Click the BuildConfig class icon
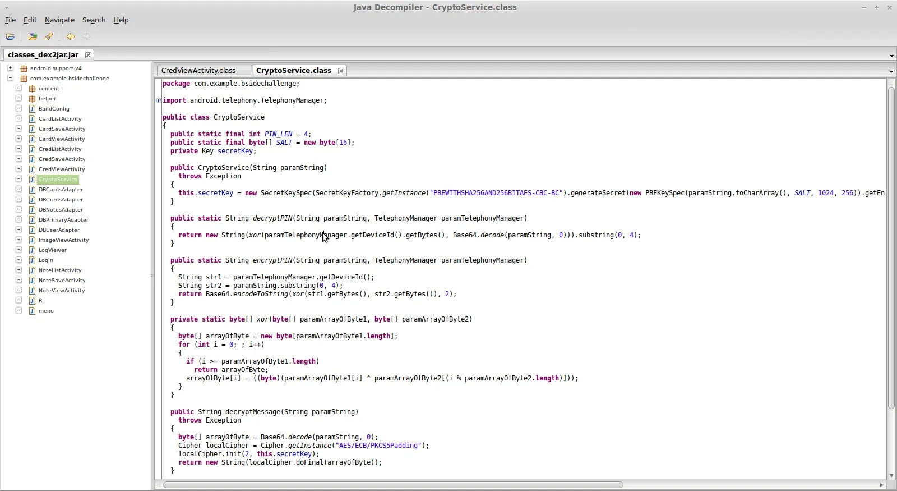Screen dimensions: 897x491 tap(32, 109)
